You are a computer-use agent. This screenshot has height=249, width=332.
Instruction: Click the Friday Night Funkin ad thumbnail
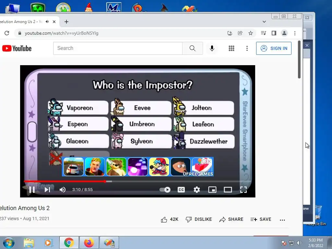tap(159, 167)
